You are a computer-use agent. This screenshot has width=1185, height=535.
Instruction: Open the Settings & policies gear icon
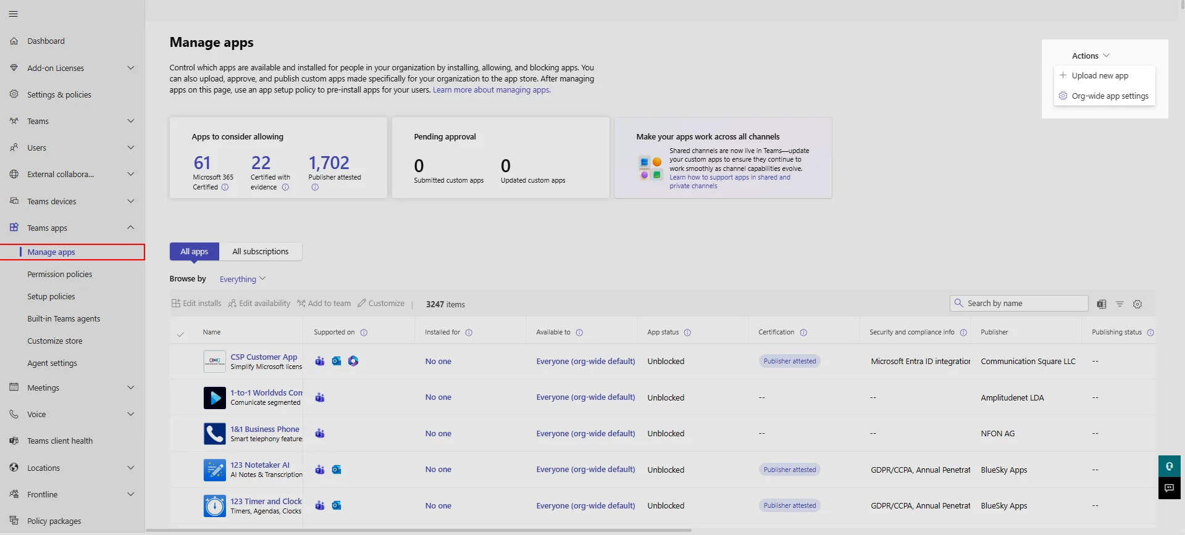[x=14, y=94]
